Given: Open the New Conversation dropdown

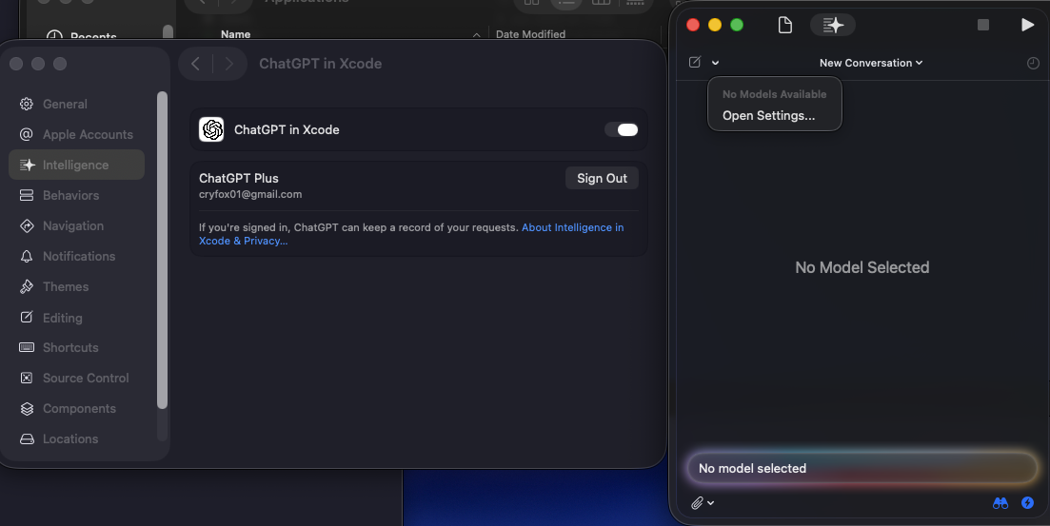Looking at the screenshot, I should click(x=871, y=63).
